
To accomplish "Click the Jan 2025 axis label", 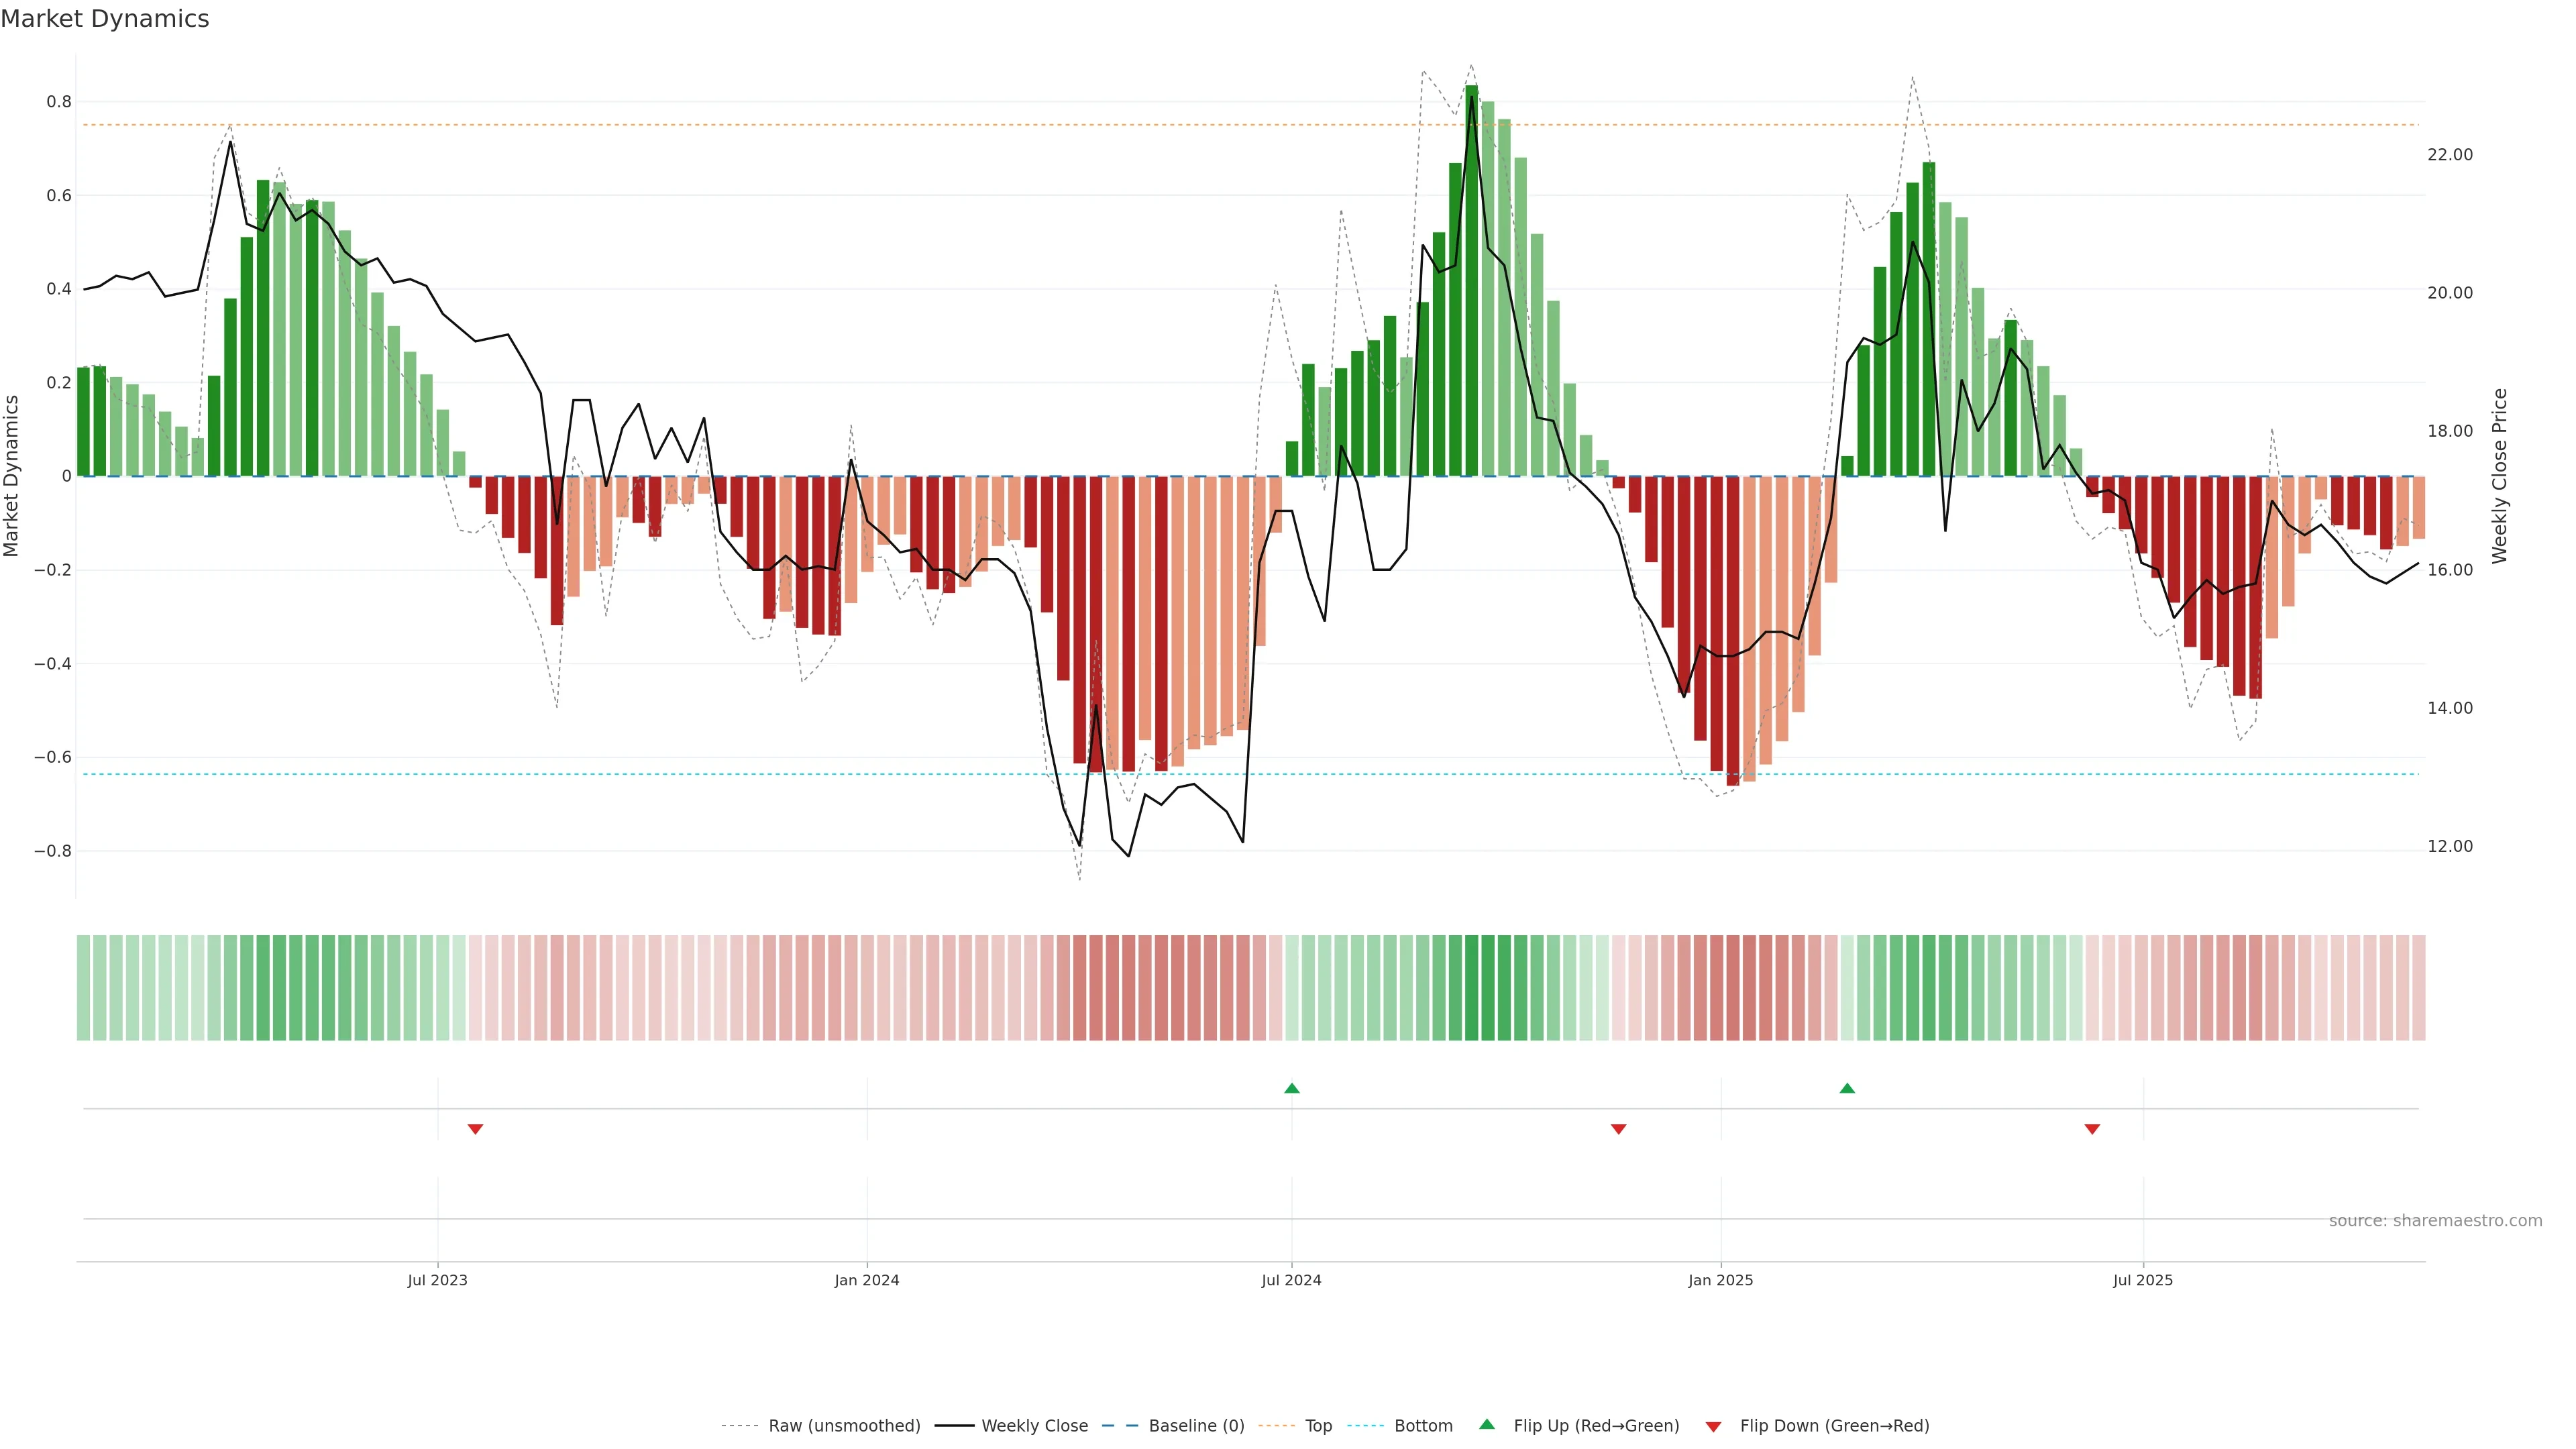I will [x=1720, y=1280].
